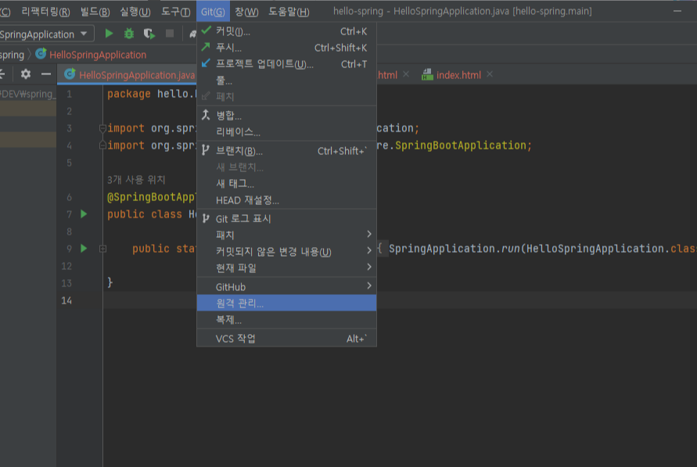Choose 새 태그... menu entry

point(287,184)
